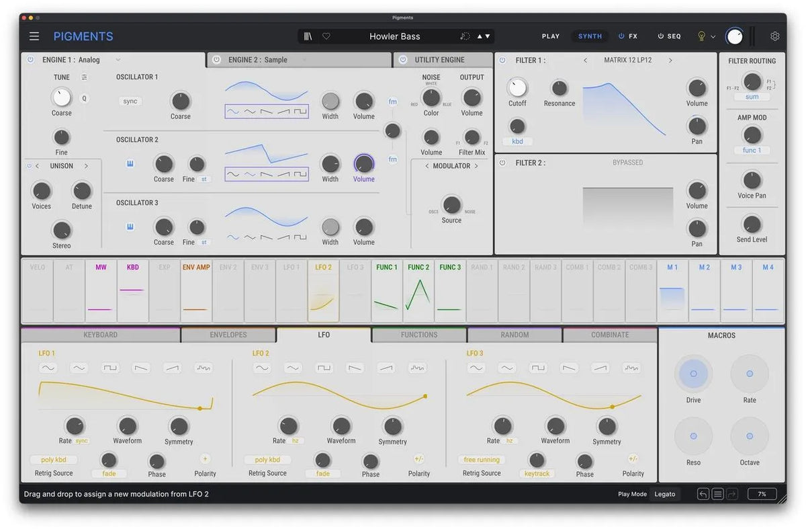Click the preset library icon

point(307,36)
